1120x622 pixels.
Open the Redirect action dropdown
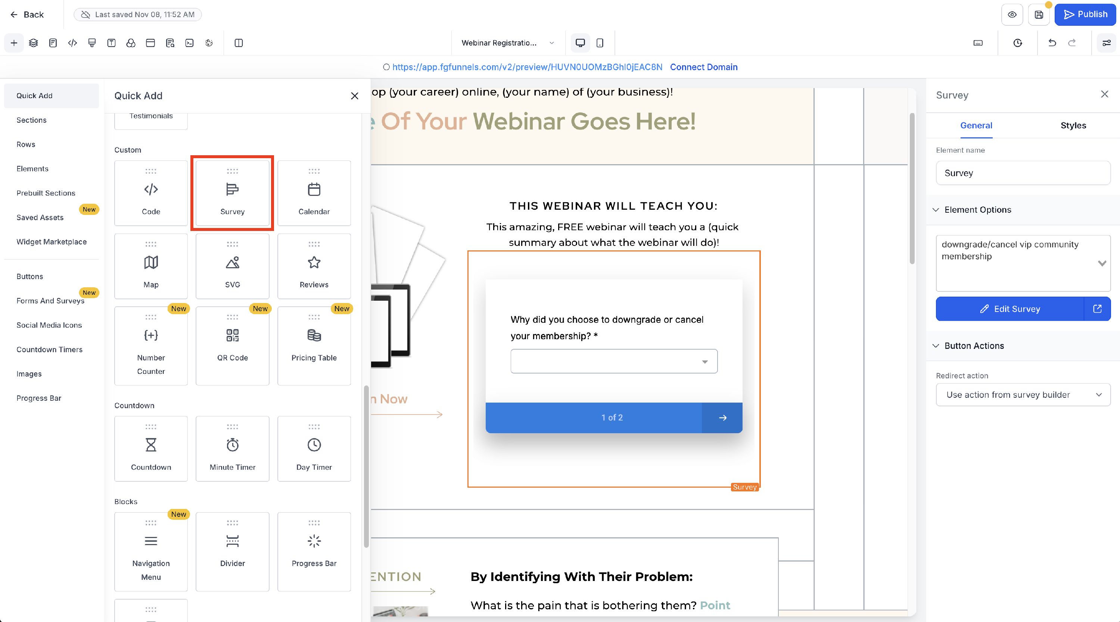point(1023,395)
